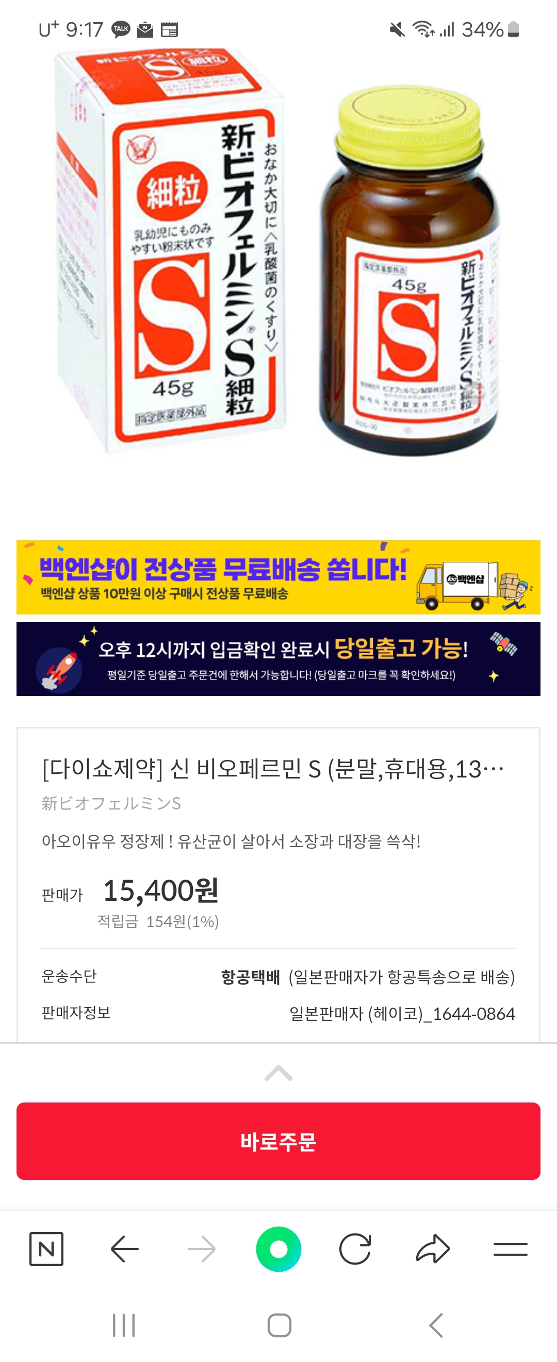Tap the truncated product title text
Viewport: 557px width, 1362px height.
pyautogui.click(x=273, y=769)
